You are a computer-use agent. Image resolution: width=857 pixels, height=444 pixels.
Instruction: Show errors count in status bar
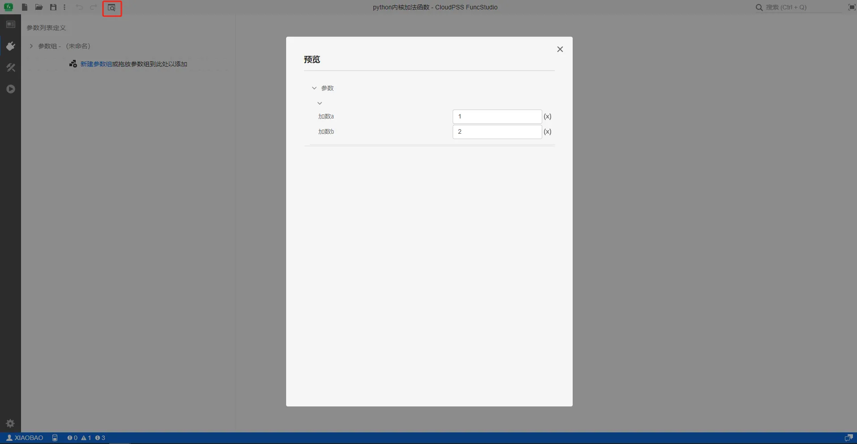(72, 438)
